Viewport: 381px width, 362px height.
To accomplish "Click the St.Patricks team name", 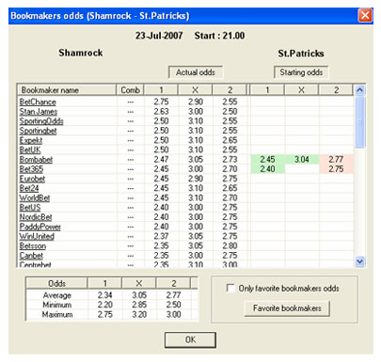I will (301, 54).
